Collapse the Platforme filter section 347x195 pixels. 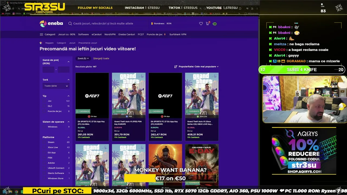tap(68, 137)
